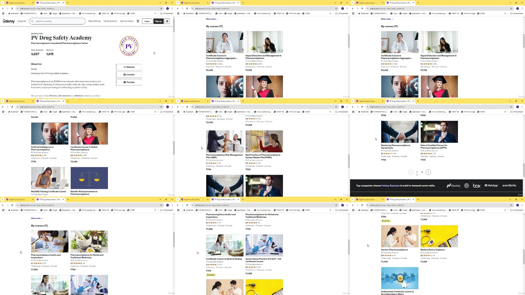The image size is (525, 295).
Task: Go forward in the Udemy header window
Action: pyautogui.click(x=7, y=8)
